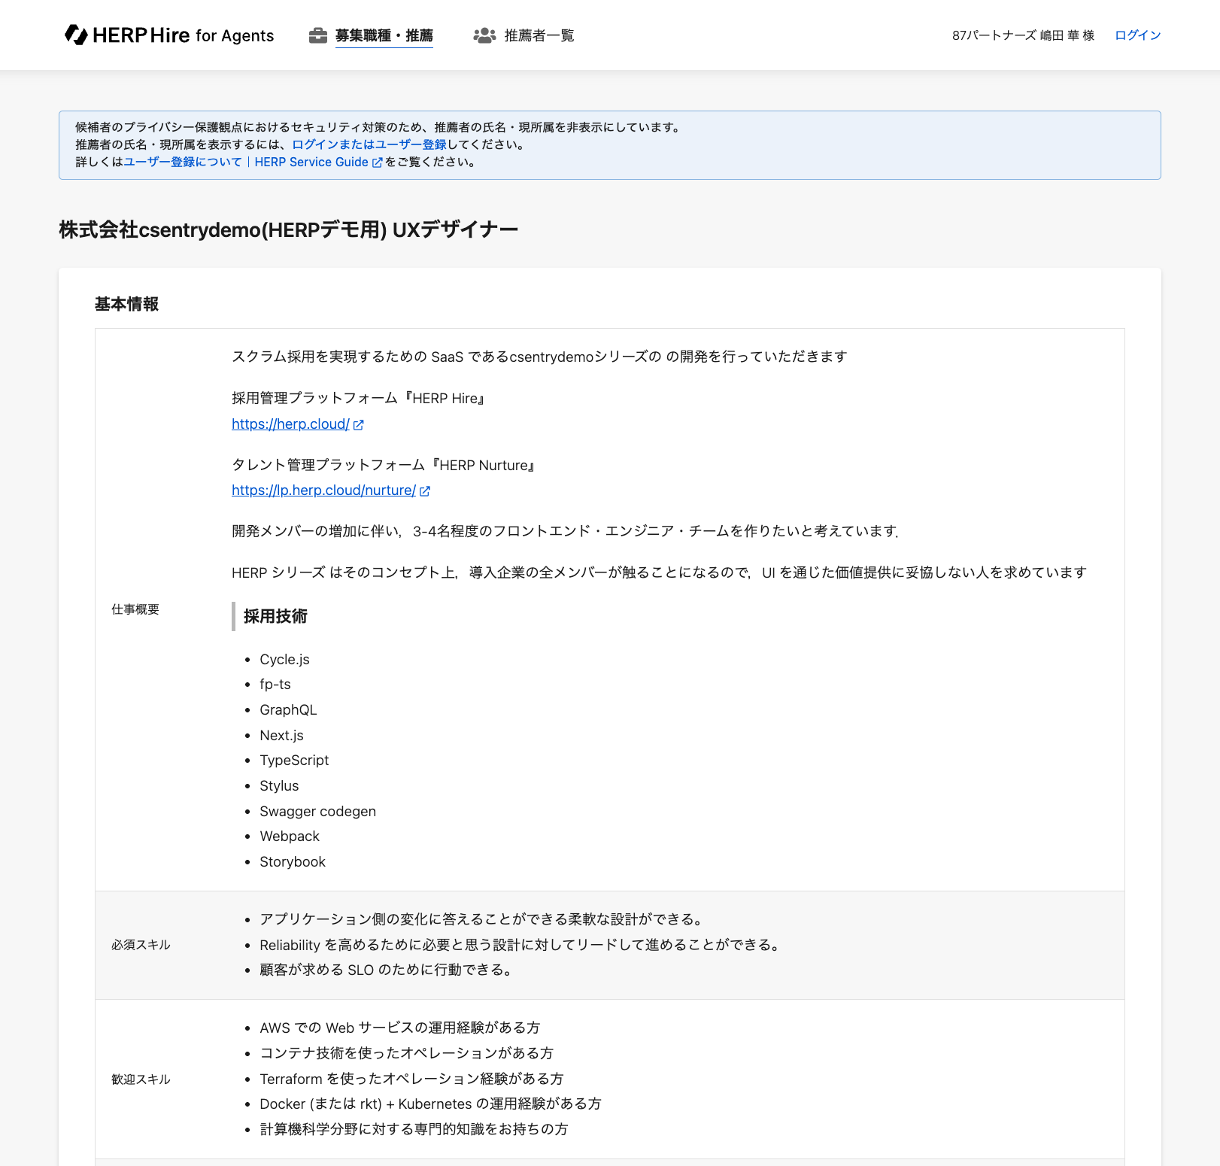Image resolution: width=1220 pixels, height=1166 pixels.
Task: Click the スクラム採用を実現するための SaaS sentence
Action: (x=539, y=357)
